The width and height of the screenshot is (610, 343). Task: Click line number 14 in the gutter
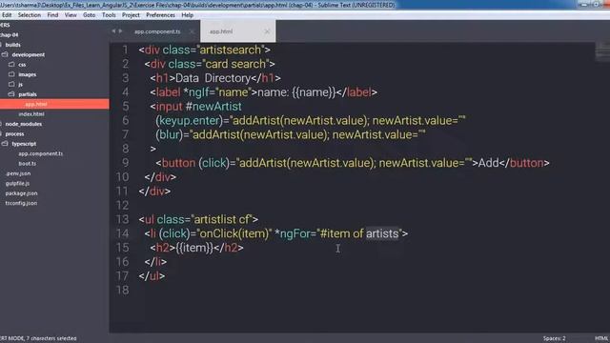122,233
